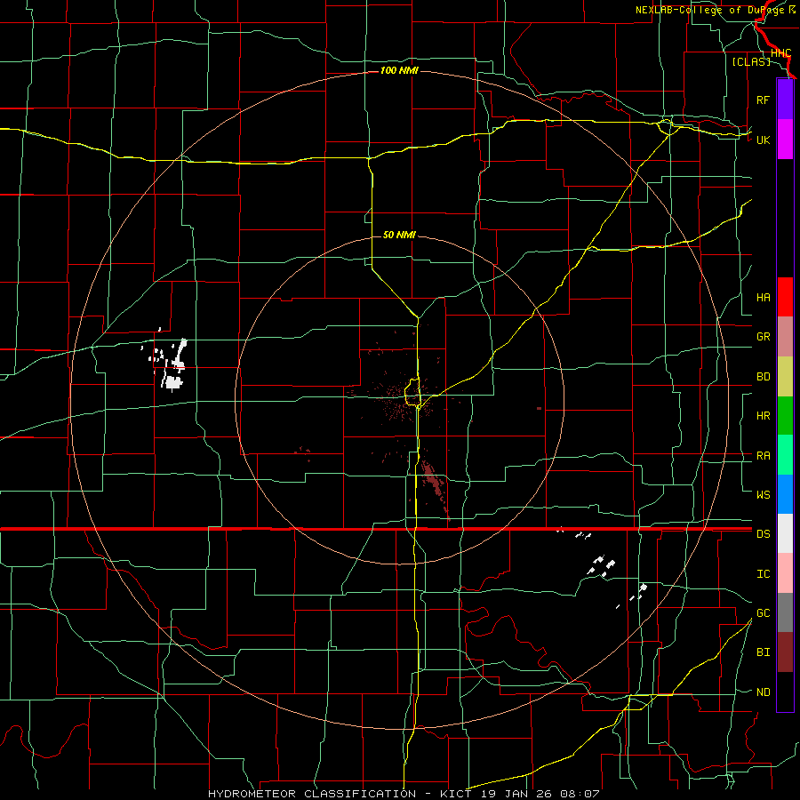Pick the HR green legend swatch
The height and width of the screenshot is (800, 800).
tap(785, 416)
